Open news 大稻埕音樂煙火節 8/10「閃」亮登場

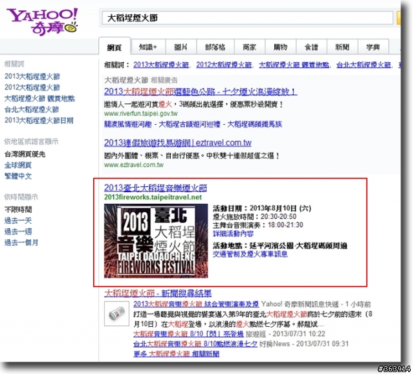pos(188,334)
